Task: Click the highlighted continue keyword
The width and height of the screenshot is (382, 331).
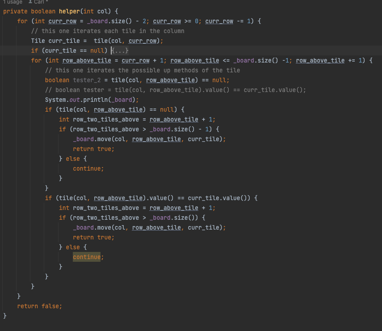Action: [x=87, y=257]
